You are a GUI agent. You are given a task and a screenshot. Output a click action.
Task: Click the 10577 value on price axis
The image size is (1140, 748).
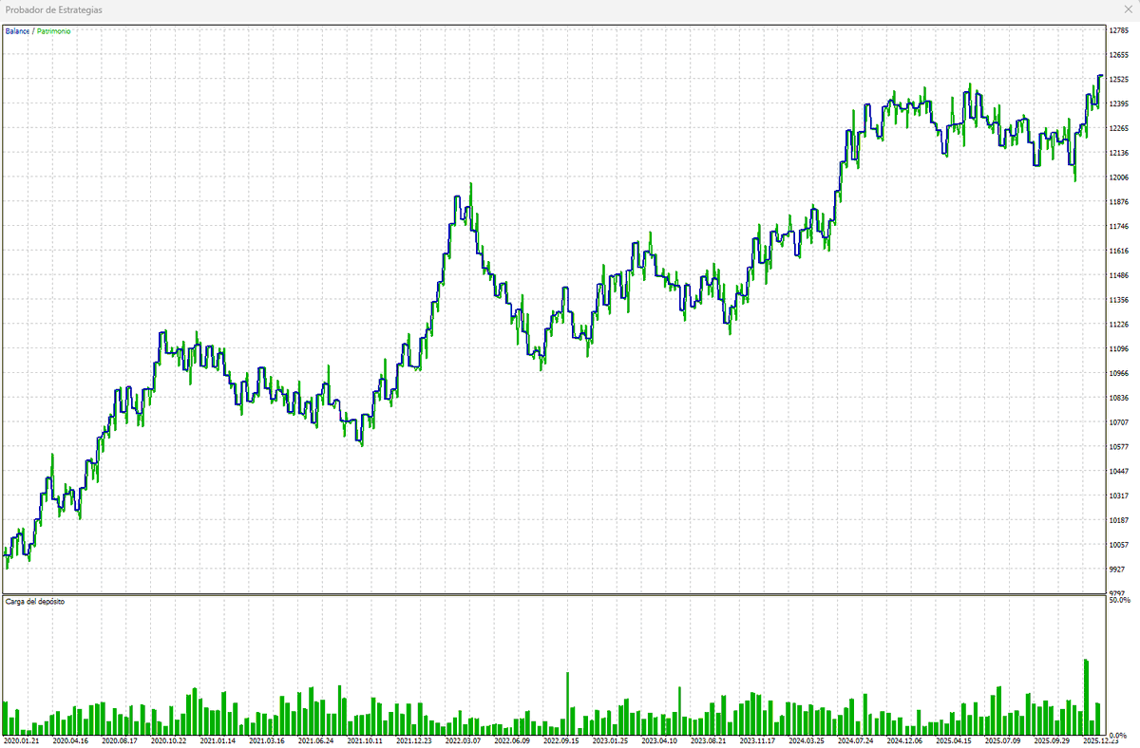1118,447
